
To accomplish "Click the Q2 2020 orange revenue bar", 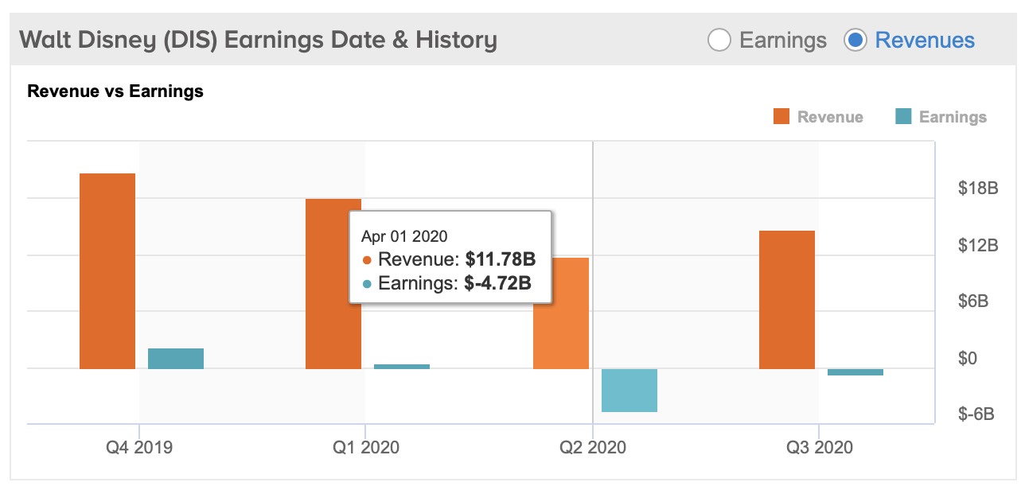I will pos(561,313).
